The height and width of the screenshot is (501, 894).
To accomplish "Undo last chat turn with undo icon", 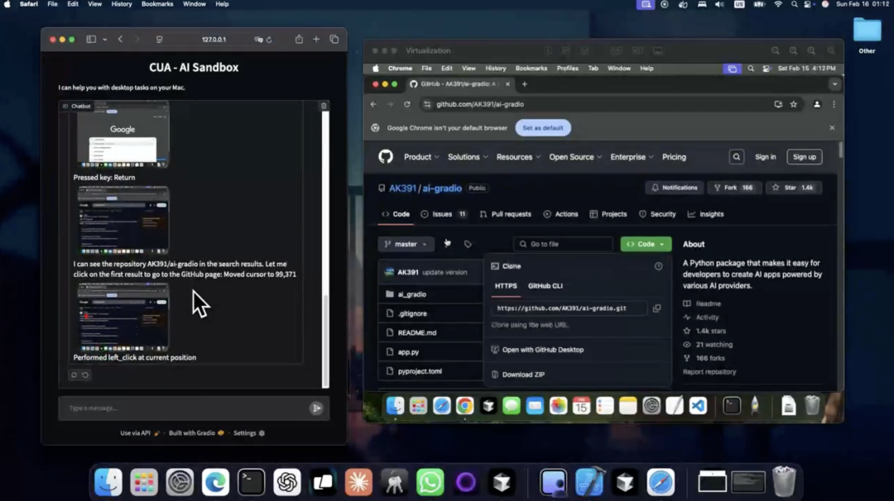I will pos(86,375).
